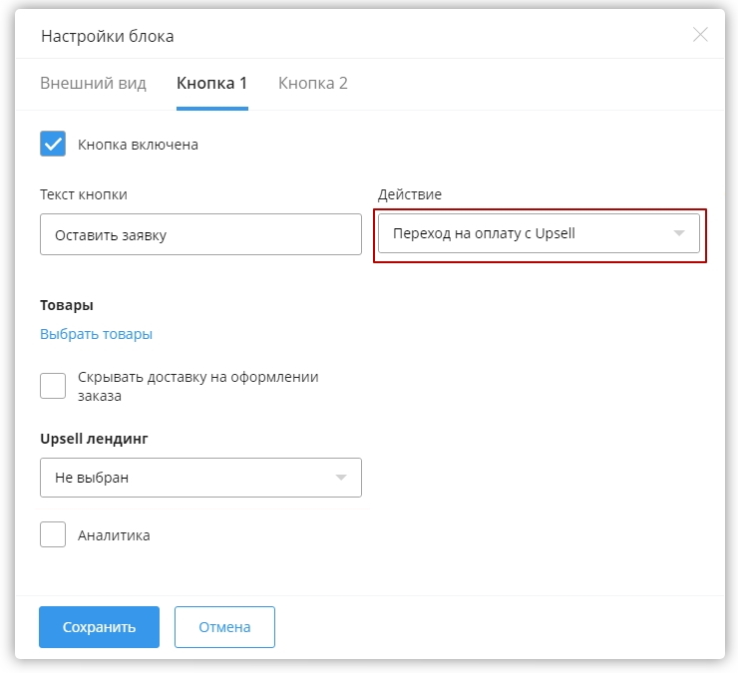This screenshot has height=673, width=738.
Task: Switch to the Внешний вид tab
Action: click(93, 83)
